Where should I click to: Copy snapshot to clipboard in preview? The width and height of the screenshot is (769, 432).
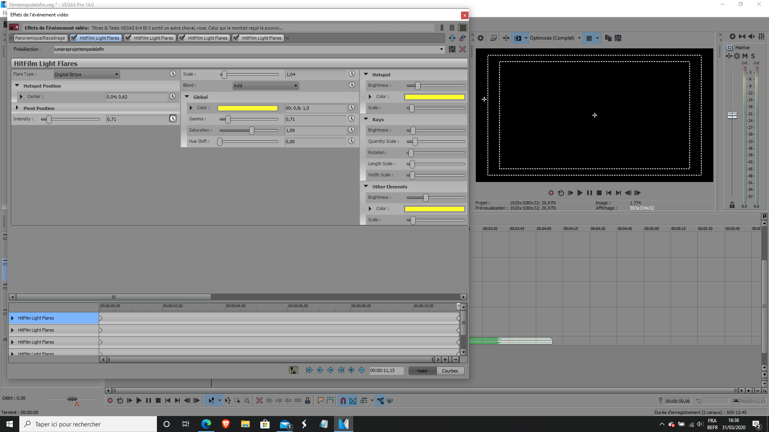click(608, 38)
